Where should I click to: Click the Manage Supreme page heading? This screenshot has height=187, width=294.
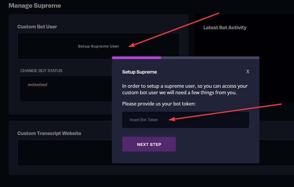coord(35,6)
